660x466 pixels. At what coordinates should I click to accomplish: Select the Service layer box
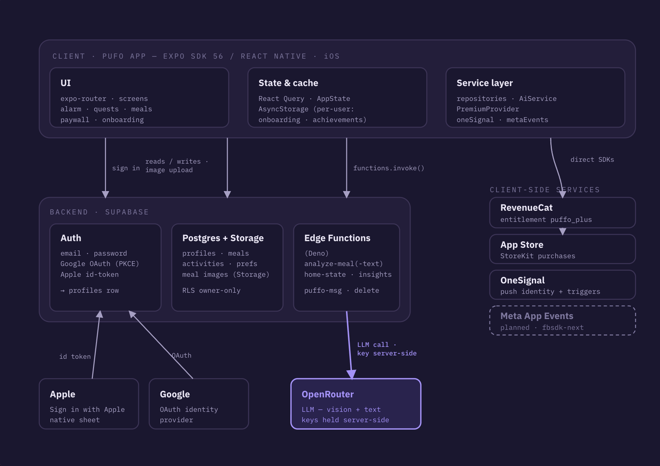(535, 97)
